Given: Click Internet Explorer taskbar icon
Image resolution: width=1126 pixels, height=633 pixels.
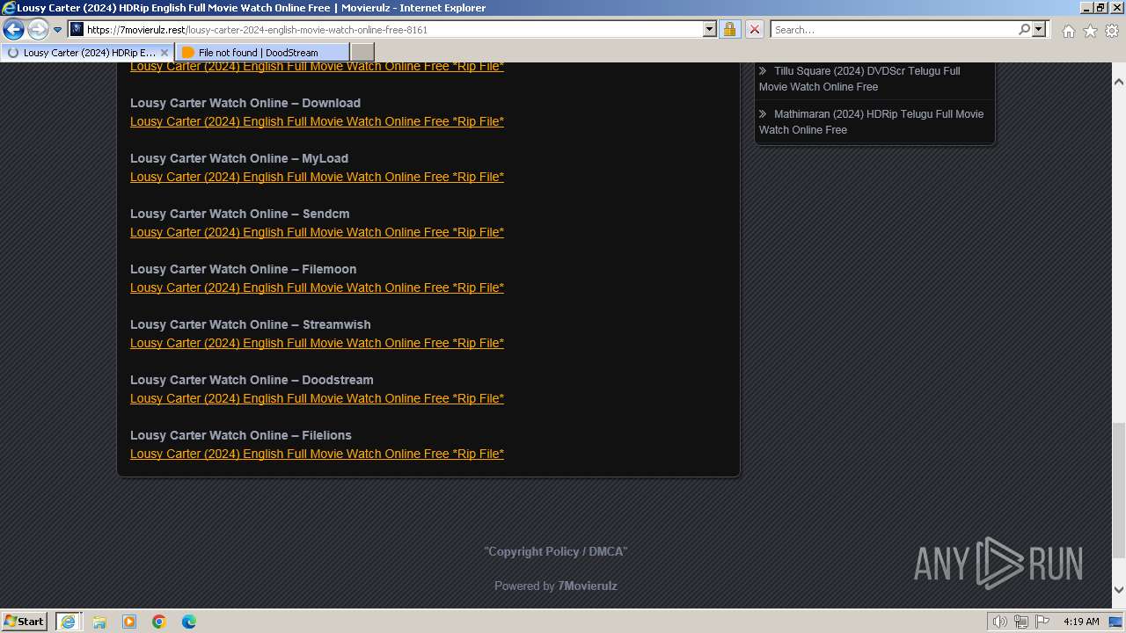Looking at the screenshot, I should coord(68,622).
